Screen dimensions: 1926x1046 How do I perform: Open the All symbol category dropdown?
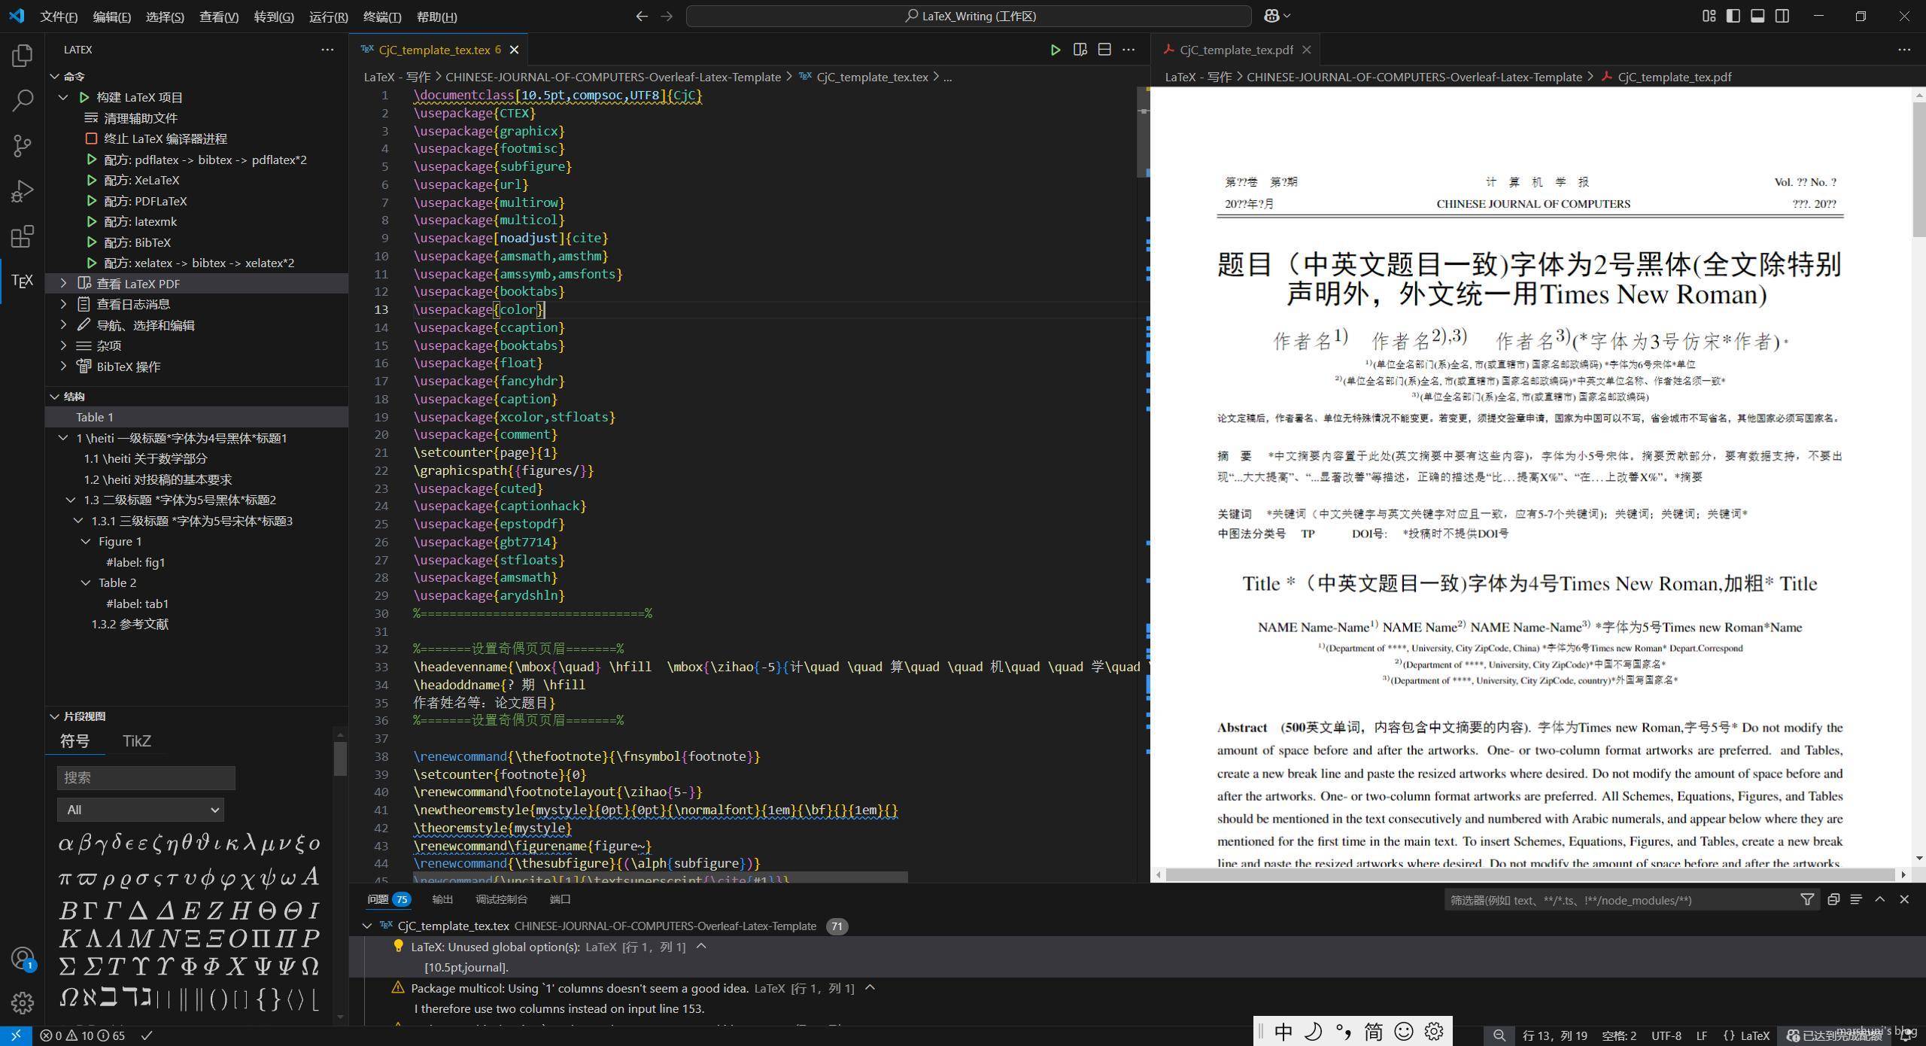[x=141, y=810]
